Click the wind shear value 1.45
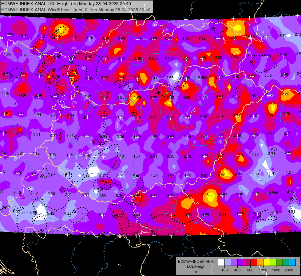Image resolution: width=301 pixels, height=276 pixels. [5, 94]
